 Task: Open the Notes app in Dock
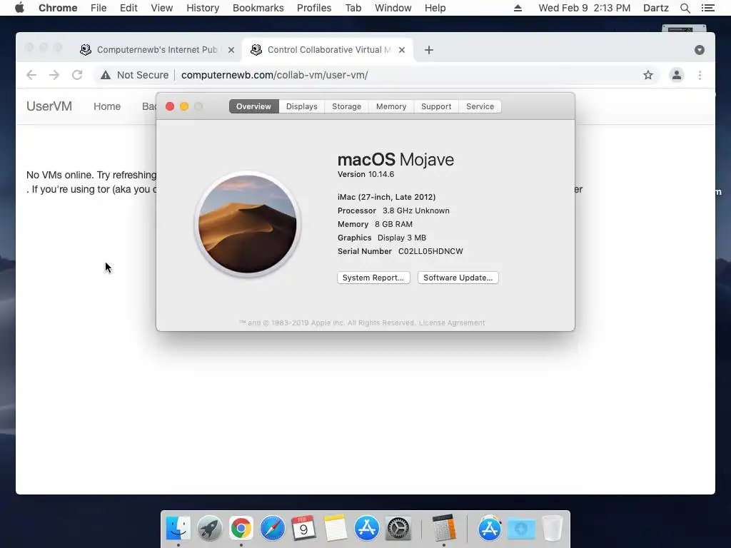(336, 529)
